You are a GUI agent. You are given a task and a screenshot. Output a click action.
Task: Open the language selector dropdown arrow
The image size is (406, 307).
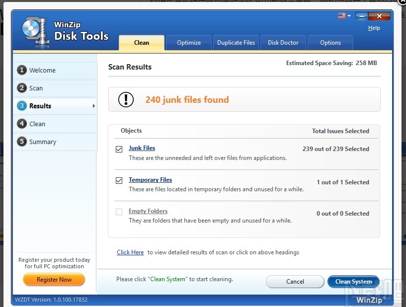[349, 15]
